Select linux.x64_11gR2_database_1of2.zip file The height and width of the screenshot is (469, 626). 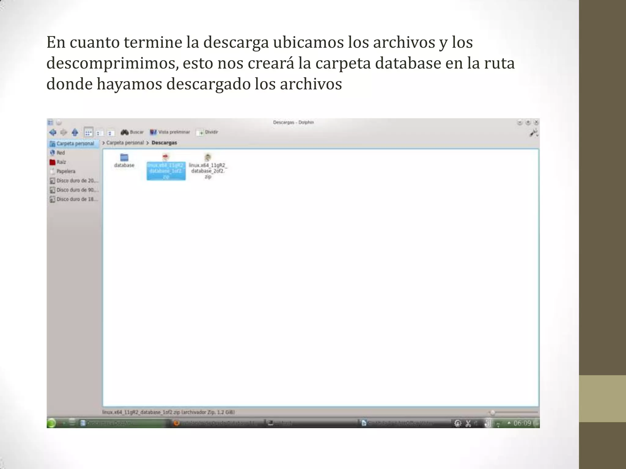pos(166,167)
